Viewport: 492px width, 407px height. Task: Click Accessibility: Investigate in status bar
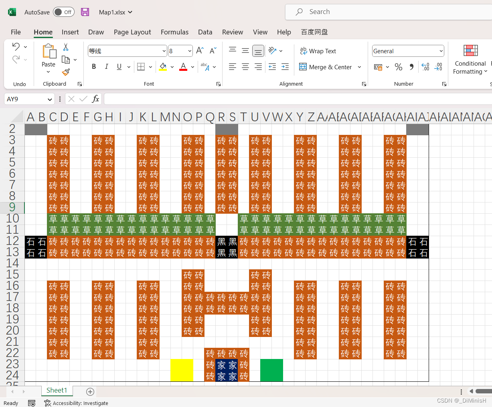(76, 403)
